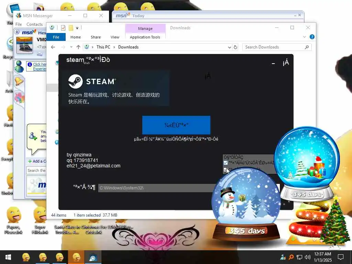Open the network tray icon
This screenshot has height=264, width=352.
pos(299,257)
